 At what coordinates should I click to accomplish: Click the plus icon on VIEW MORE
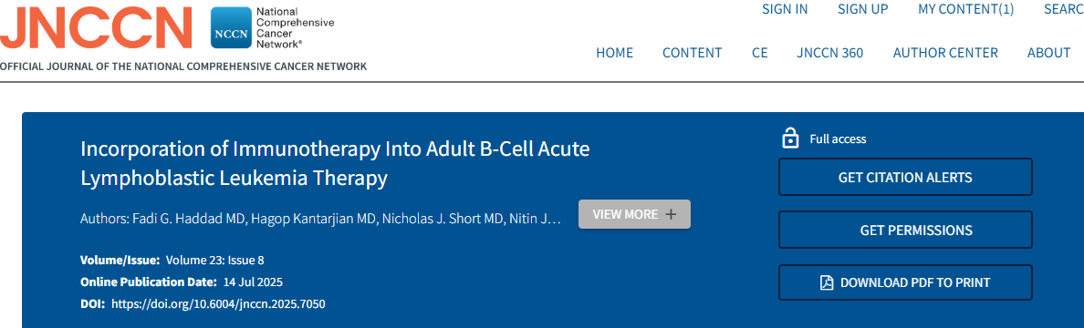tap(670, 215)
